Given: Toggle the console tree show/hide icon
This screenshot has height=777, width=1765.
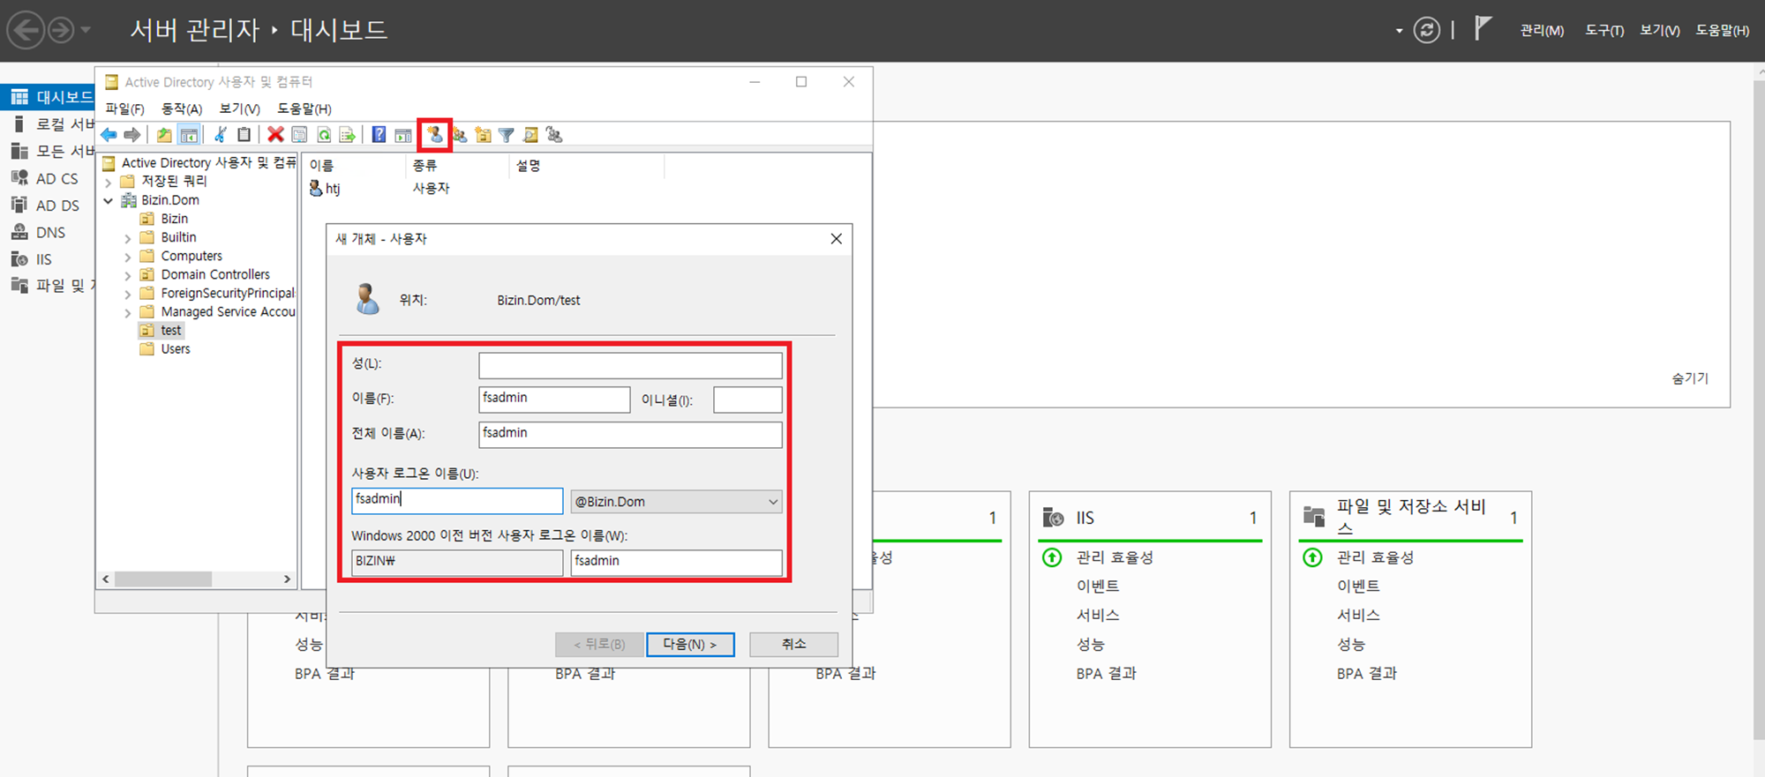Looking at the screenshot, I should pyautogui.click(x=189, y=135).
